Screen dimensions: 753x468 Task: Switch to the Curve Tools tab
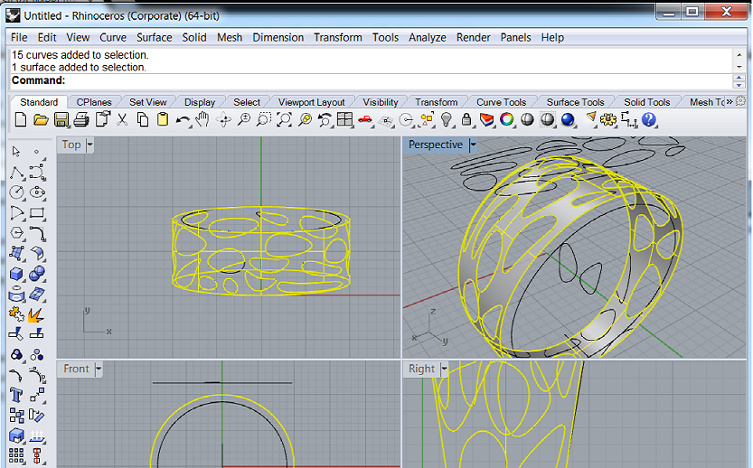click(x=502, y=102)
